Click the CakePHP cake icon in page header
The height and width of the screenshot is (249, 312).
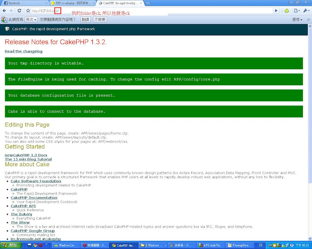click(x=7, y=29)
